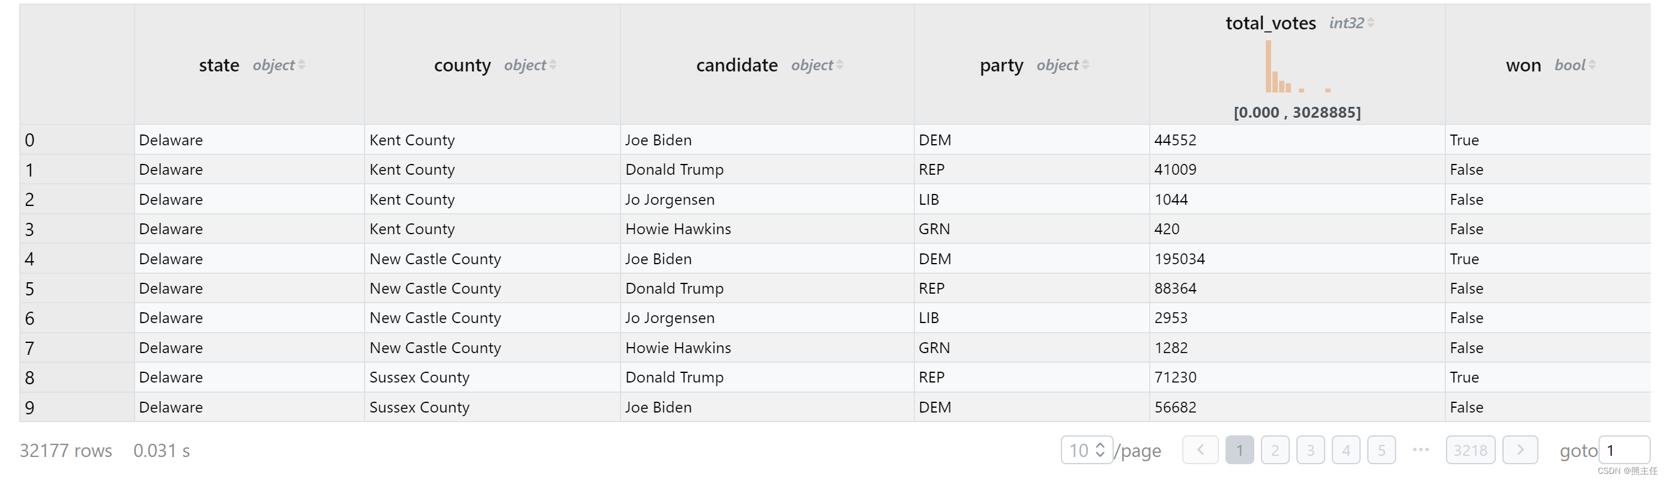Jump to page 4
1667x481 pixels.
[x=1346, y=450]
